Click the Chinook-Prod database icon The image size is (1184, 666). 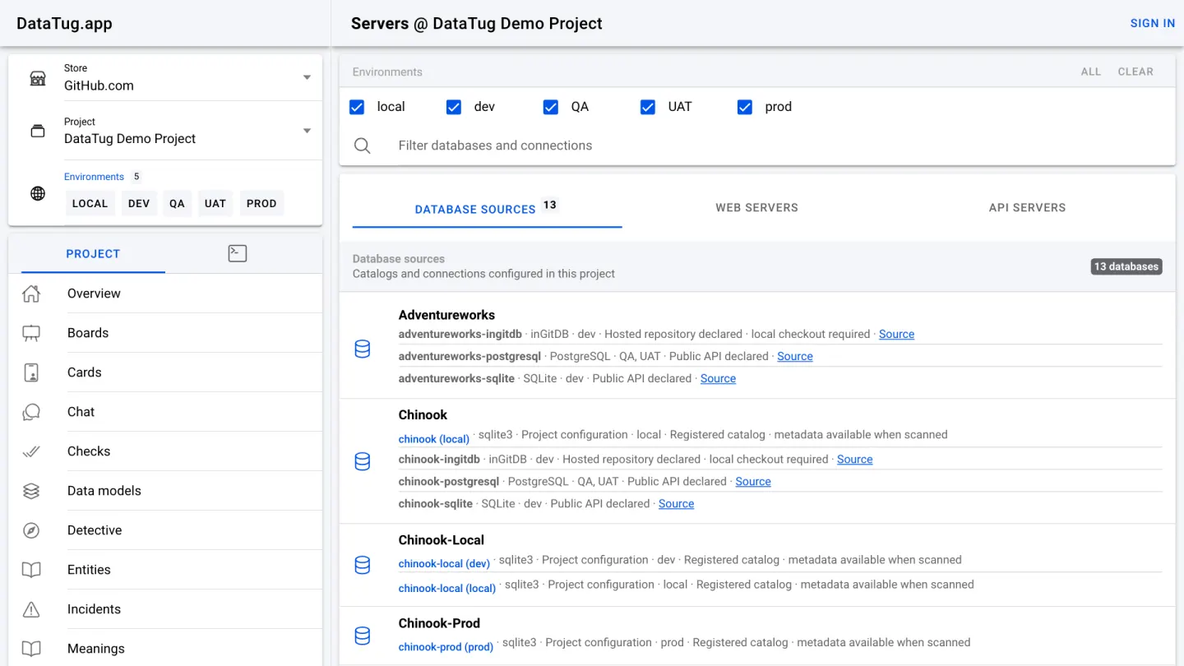tap(362, 636)
